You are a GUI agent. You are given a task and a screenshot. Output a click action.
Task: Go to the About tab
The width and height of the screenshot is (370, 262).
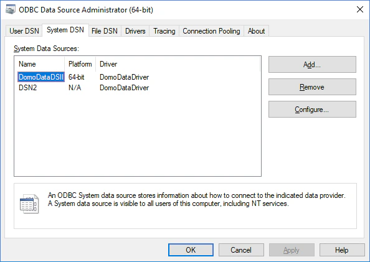(256, 31)
